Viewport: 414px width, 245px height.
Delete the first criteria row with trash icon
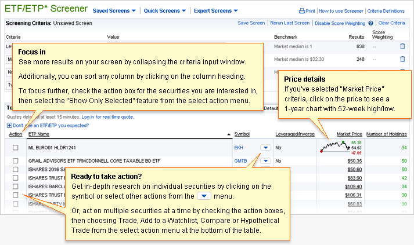pyautogui.click(x=402, y=46)
